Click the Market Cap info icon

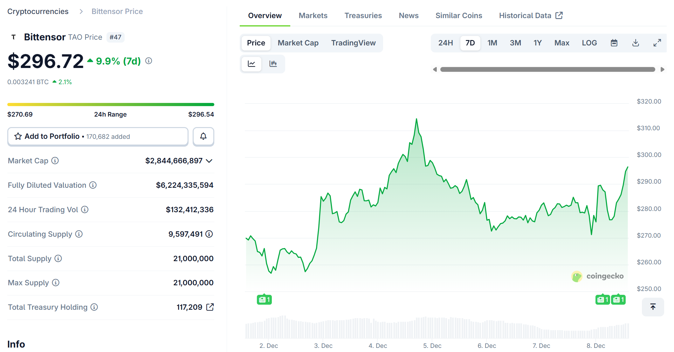55,161
